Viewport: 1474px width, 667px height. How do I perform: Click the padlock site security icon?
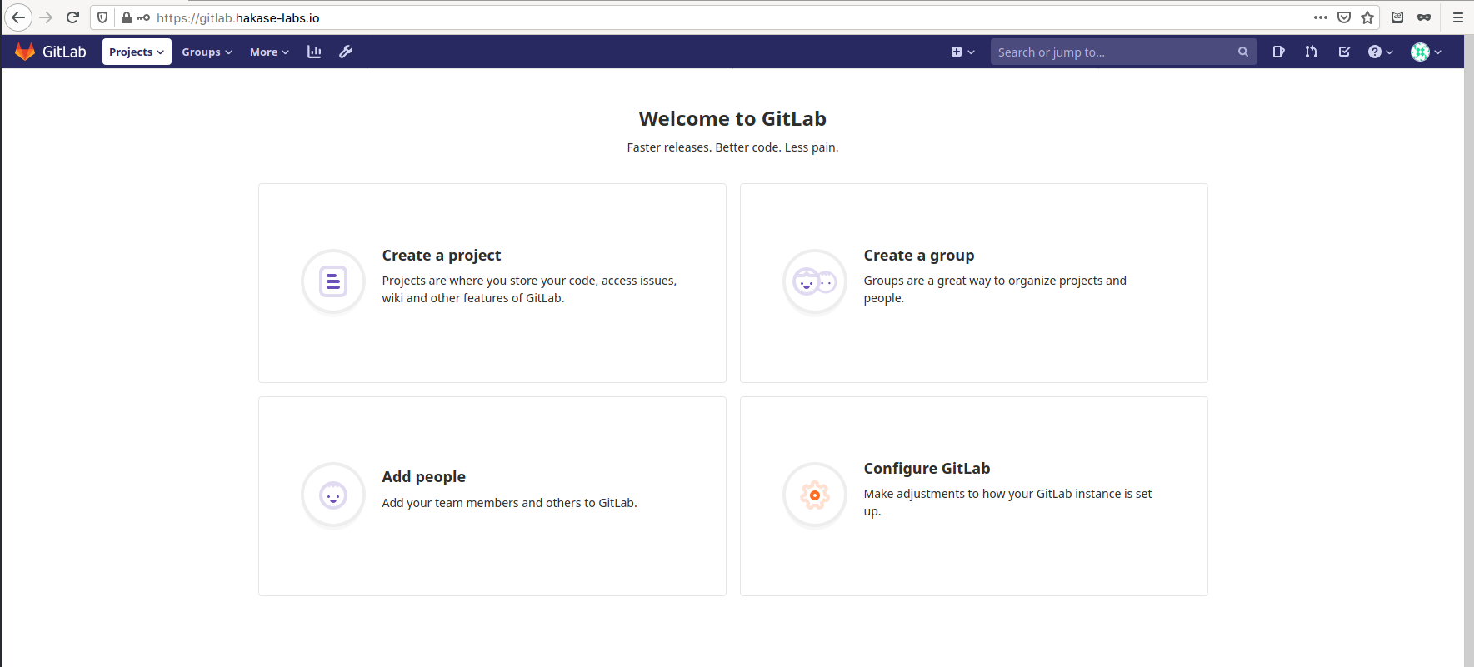coord(127,17)
